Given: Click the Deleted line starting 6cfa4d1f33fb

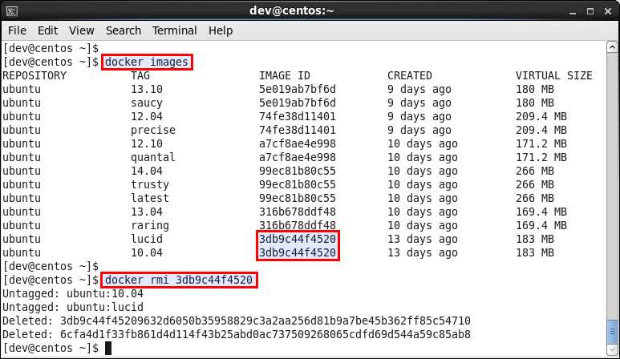Looking at the screenshot, I should click(237, 334).
